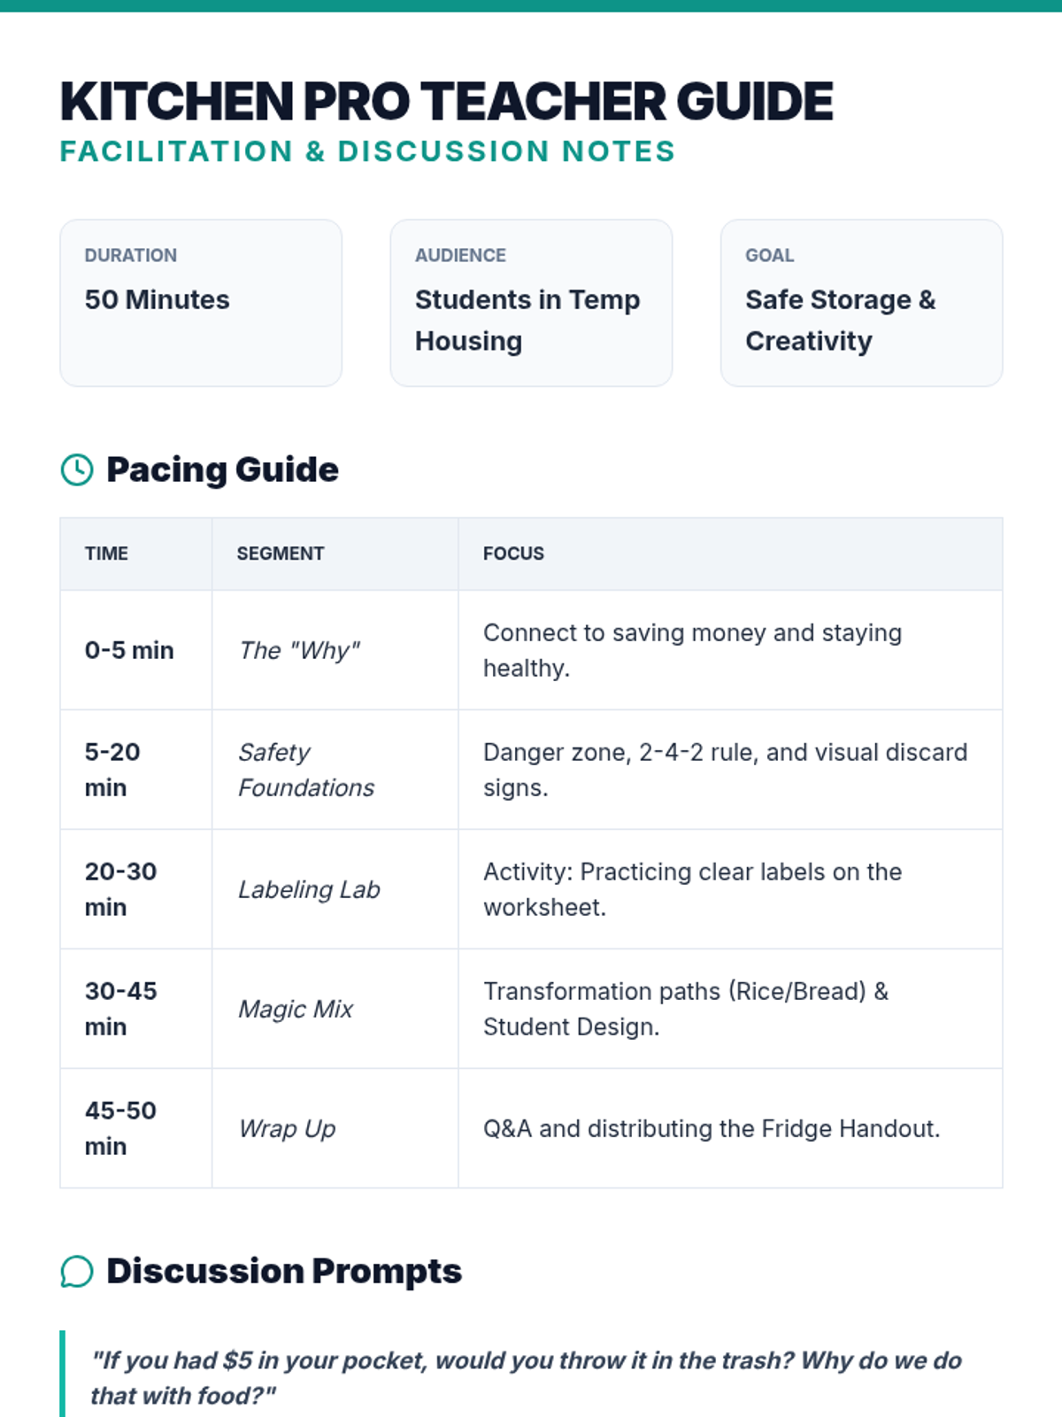Select the Audience Students in Temp Housing card
Viewport: 1062px width, 1417px height.
tap(531, 303)
